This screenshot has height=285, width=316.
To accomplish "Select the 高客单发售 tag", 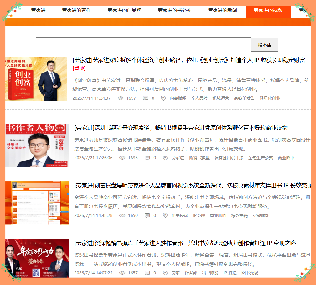I will [244, 98].
